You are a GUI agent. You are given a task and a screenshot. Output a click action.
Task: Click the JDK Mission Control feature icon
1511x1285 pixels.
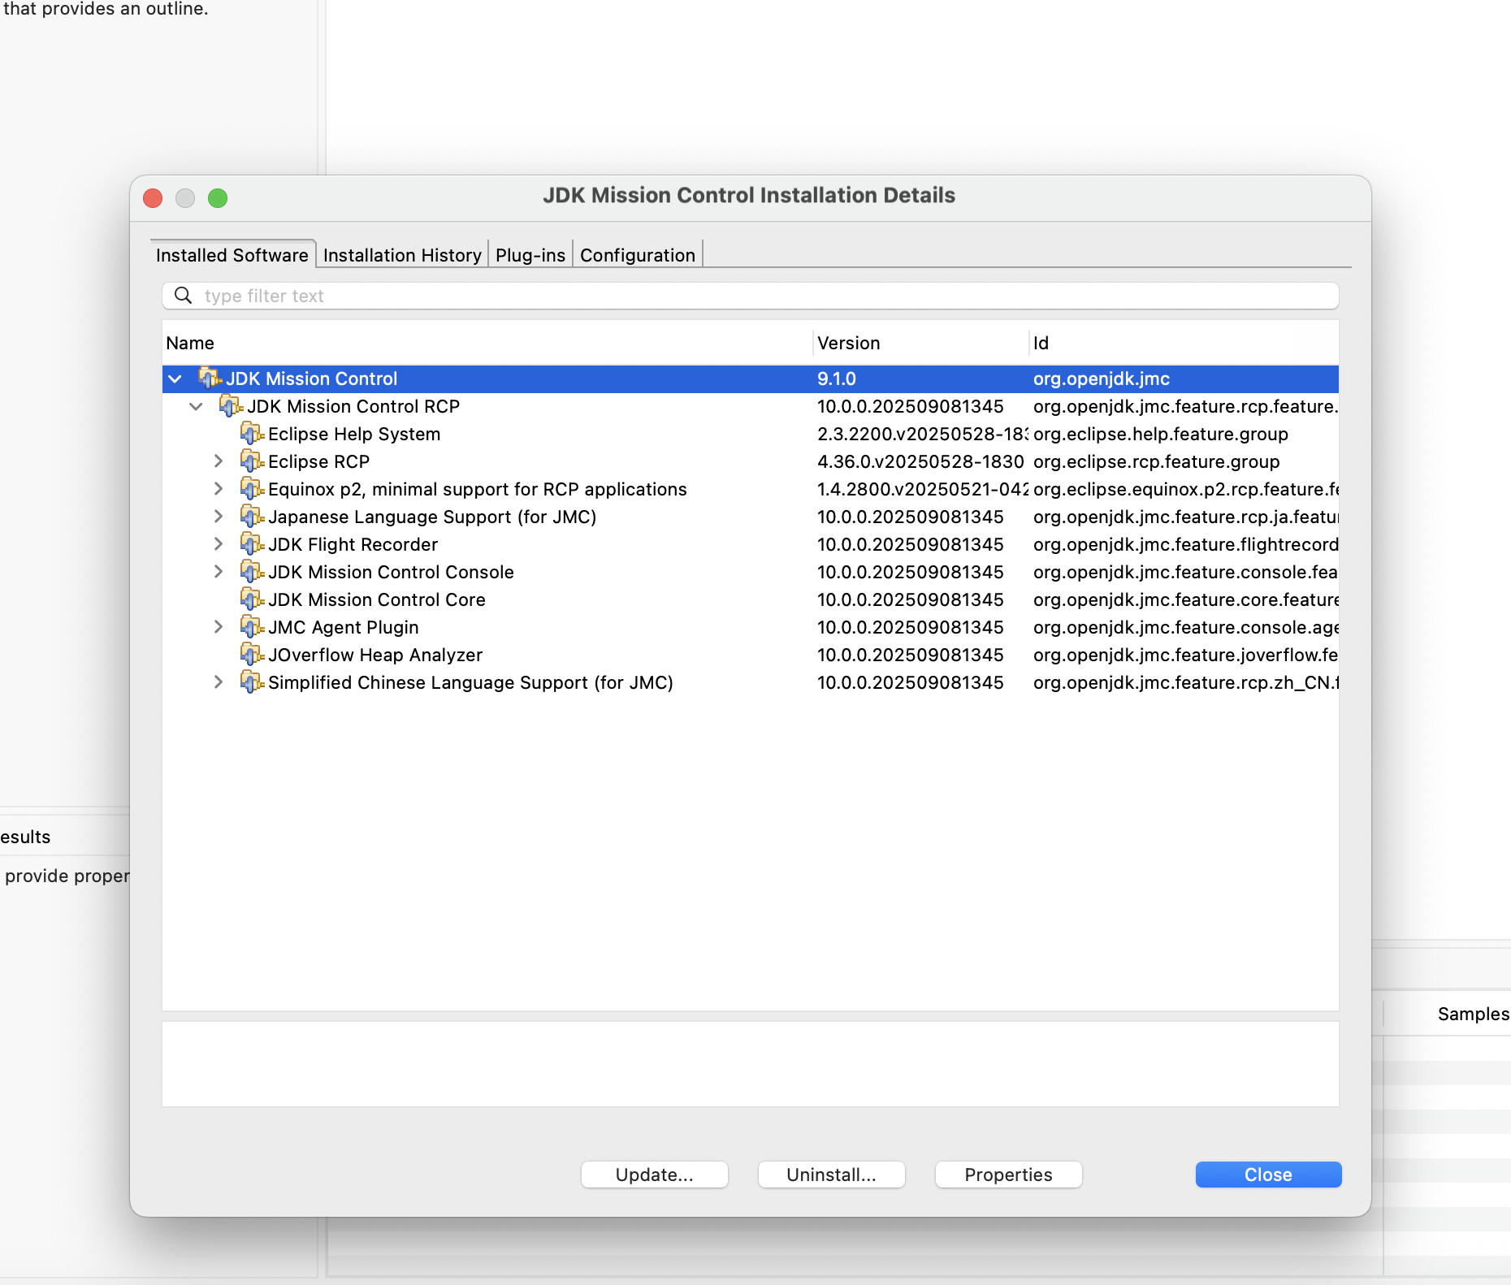[x=210, y=379]
